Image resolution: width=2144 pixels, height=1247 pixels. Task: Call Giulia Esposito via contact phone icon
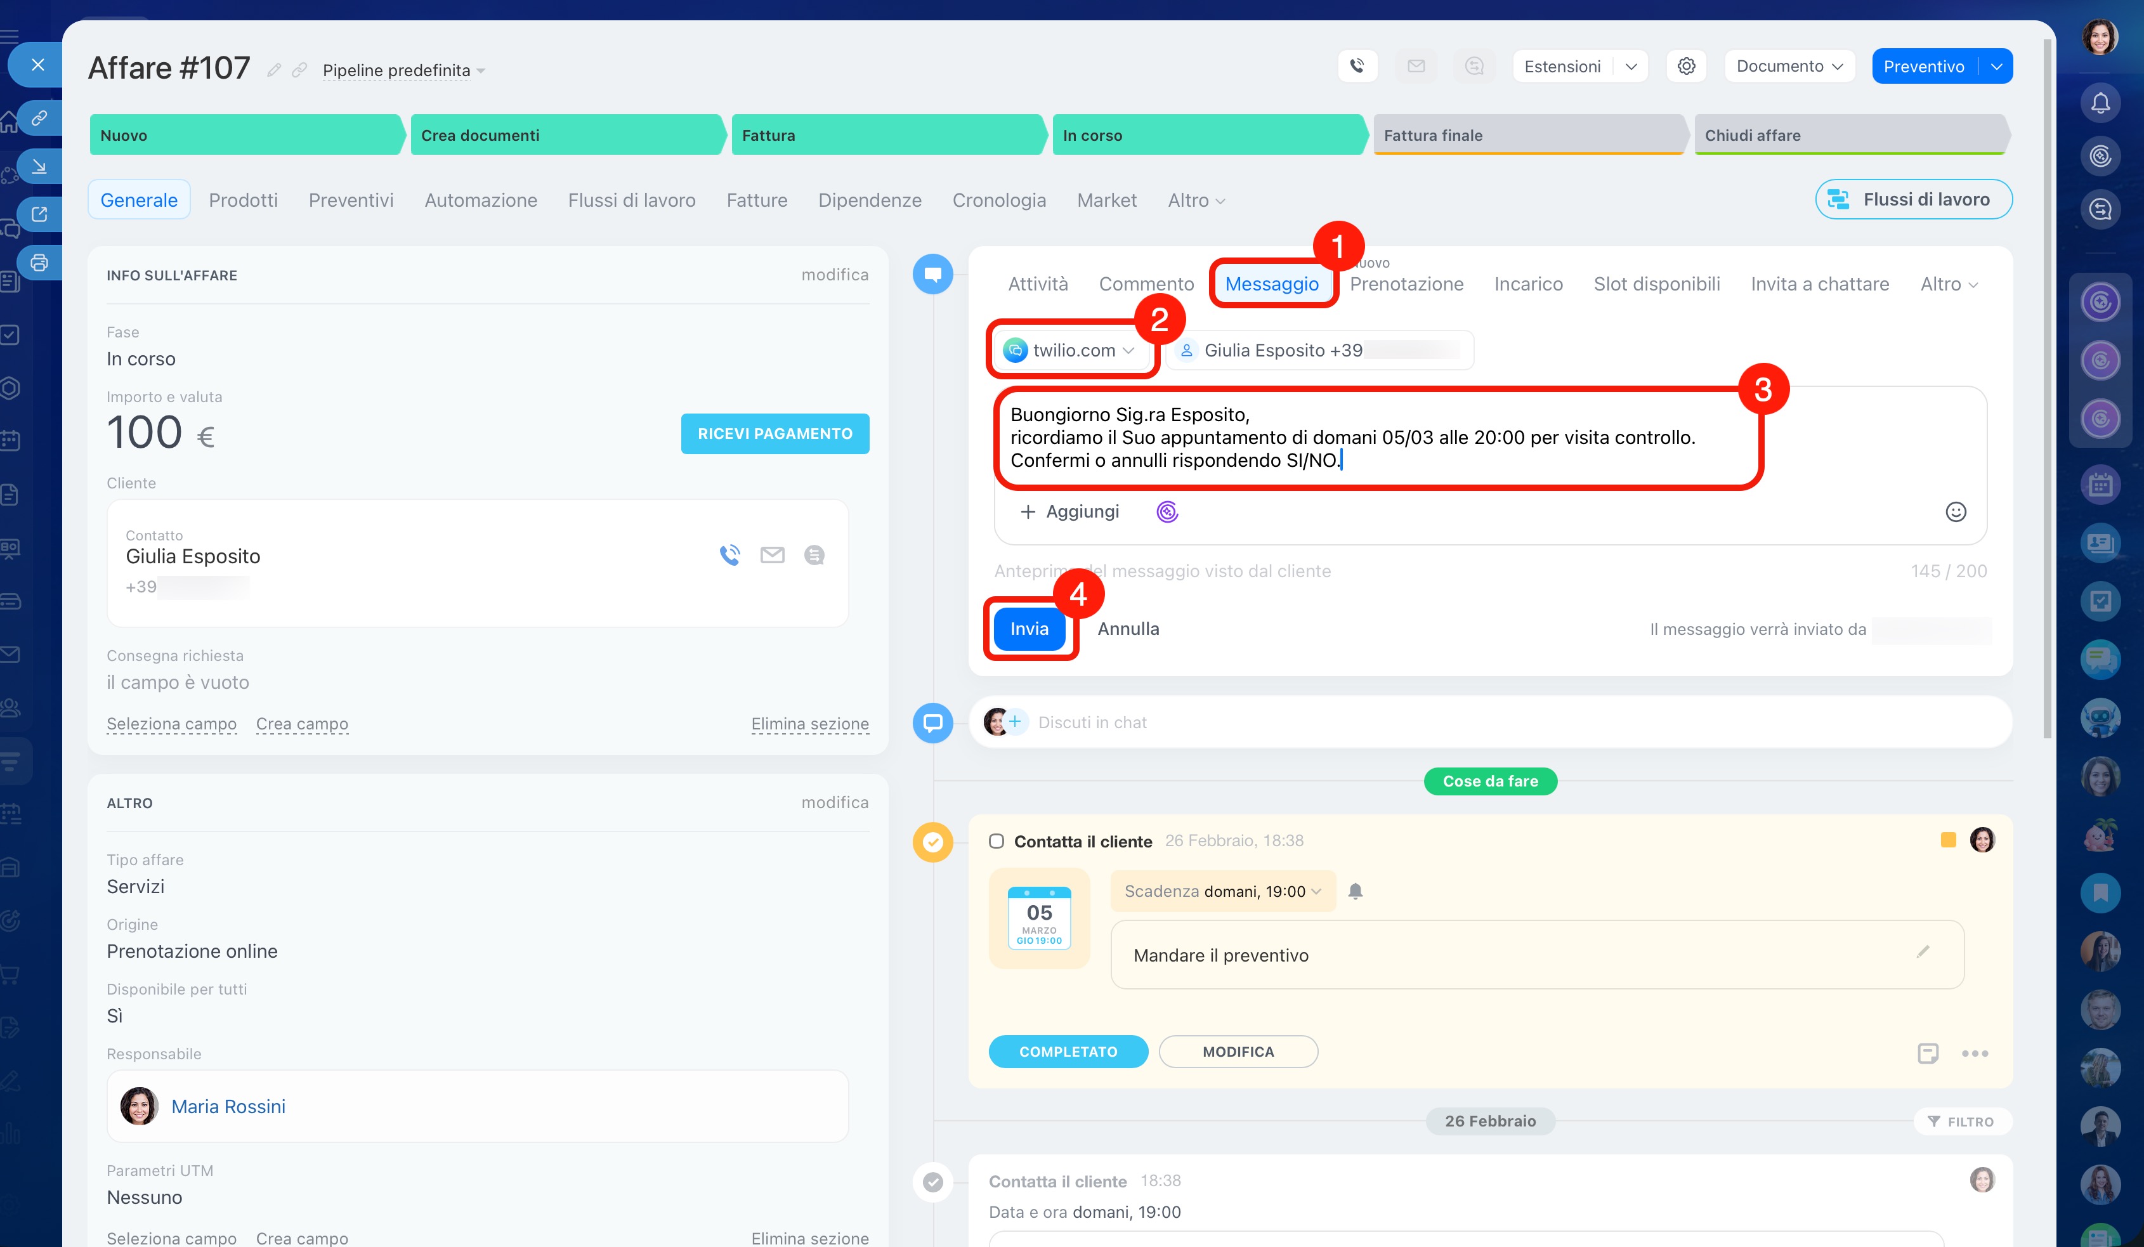729,556
